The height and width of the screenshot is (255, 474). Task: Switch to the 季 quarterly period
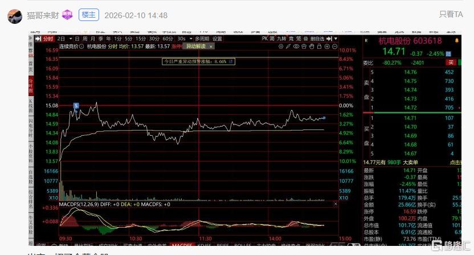point(101,39)
